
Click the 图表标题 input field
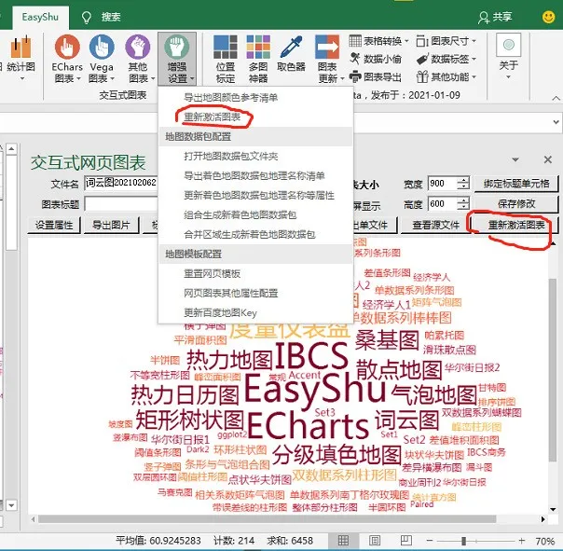click(x=121, y=204)
